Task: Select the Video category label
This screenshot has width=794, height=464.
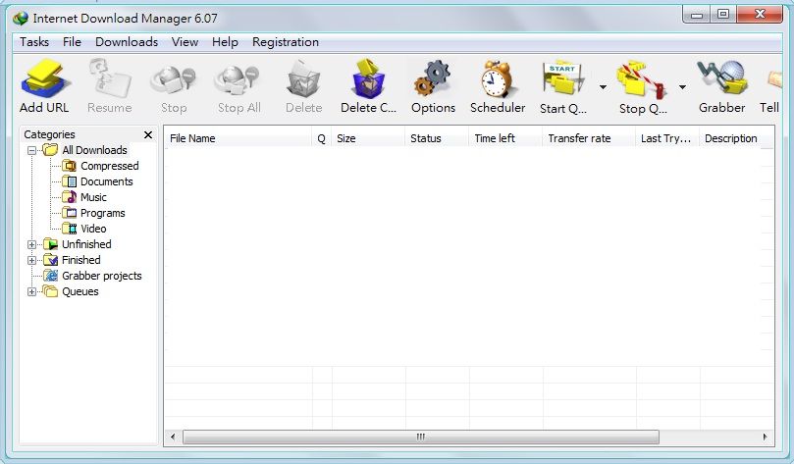Action: pos(93,229)
